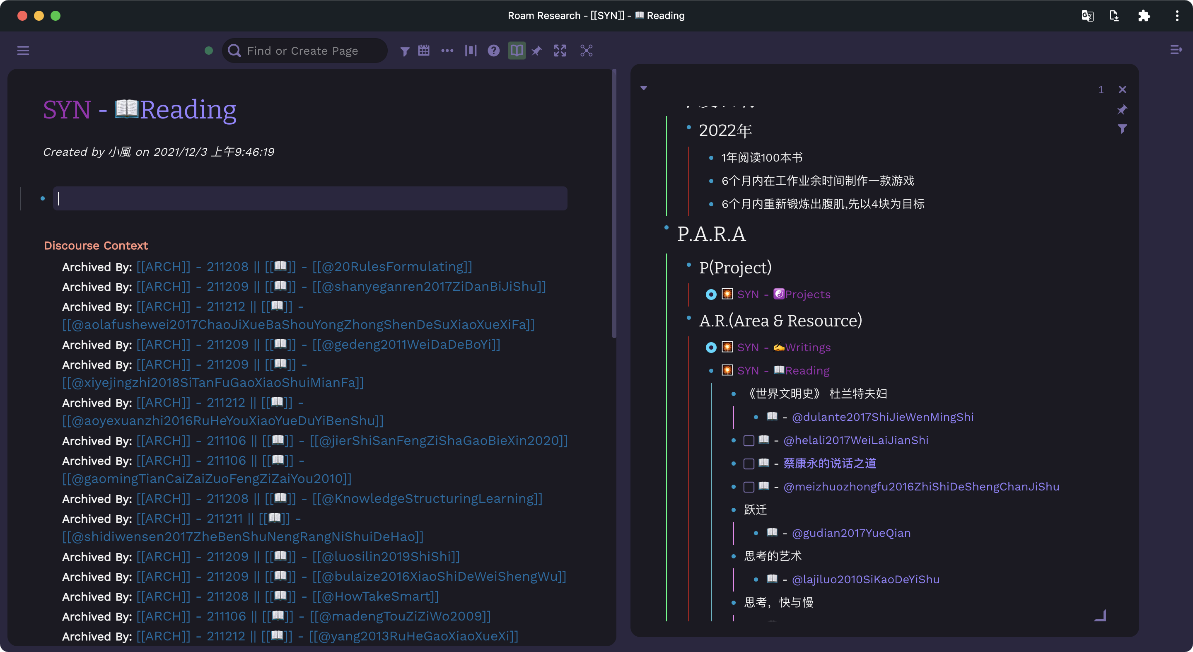Click the fullscreen expand arrows icon
Screen dimensions: 1193x652
[560, 51]
